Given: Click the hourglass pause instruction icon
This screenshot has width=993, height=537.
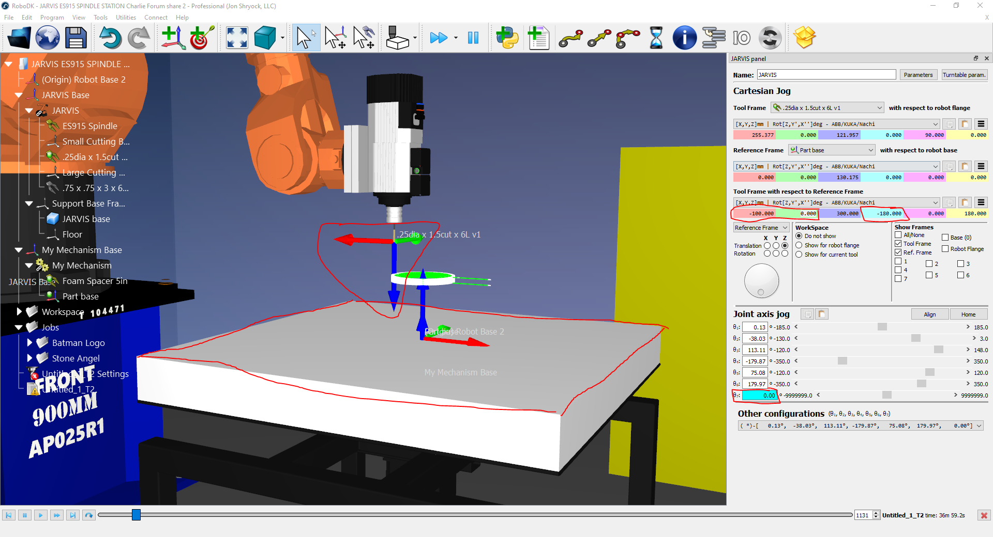Looking at the screenshot, I should pyautogui.click(x=656, y=38).
